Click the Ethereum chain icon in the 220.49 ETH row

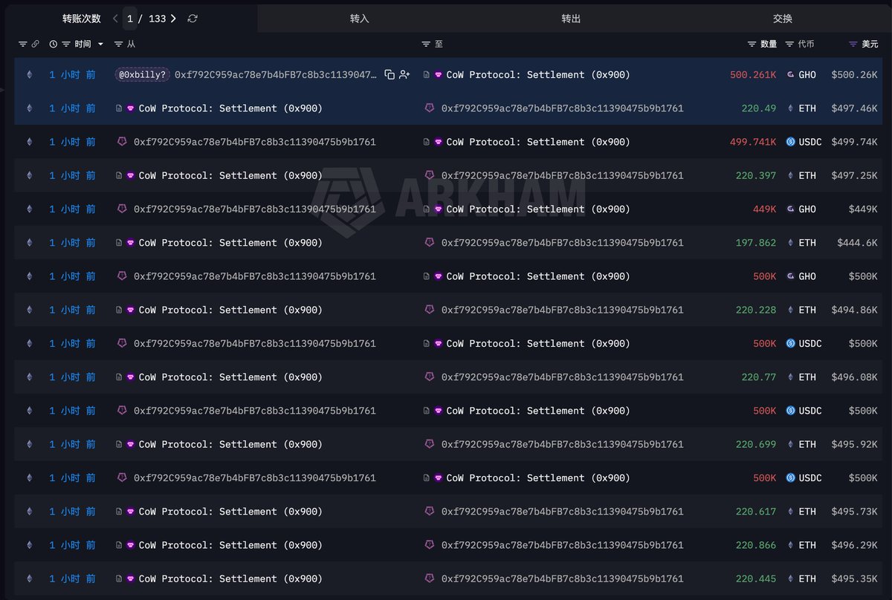pos(30,108)
